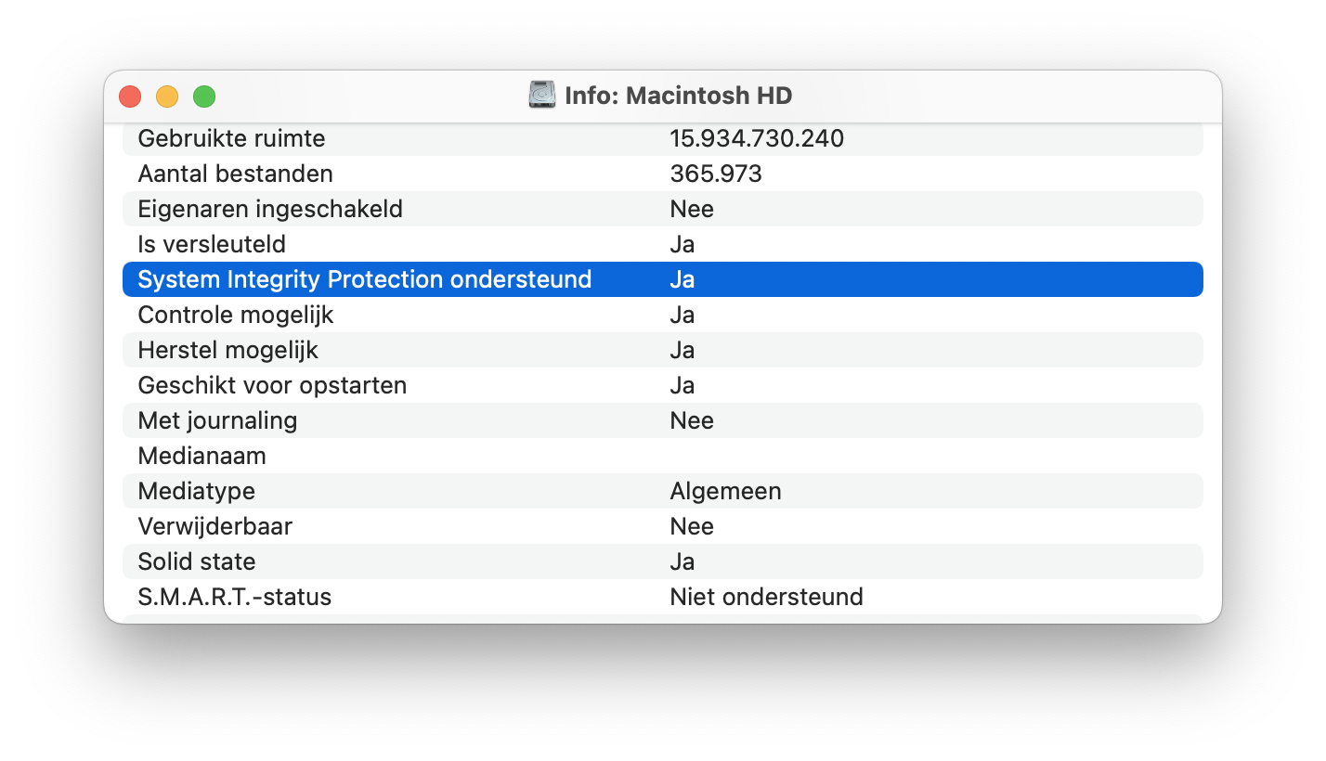Image resolution: width=1326 pixels, height=761 pixels.
Task: Minimize the window using yellow button
Action: pyautogui.click(x=167, y=97)
